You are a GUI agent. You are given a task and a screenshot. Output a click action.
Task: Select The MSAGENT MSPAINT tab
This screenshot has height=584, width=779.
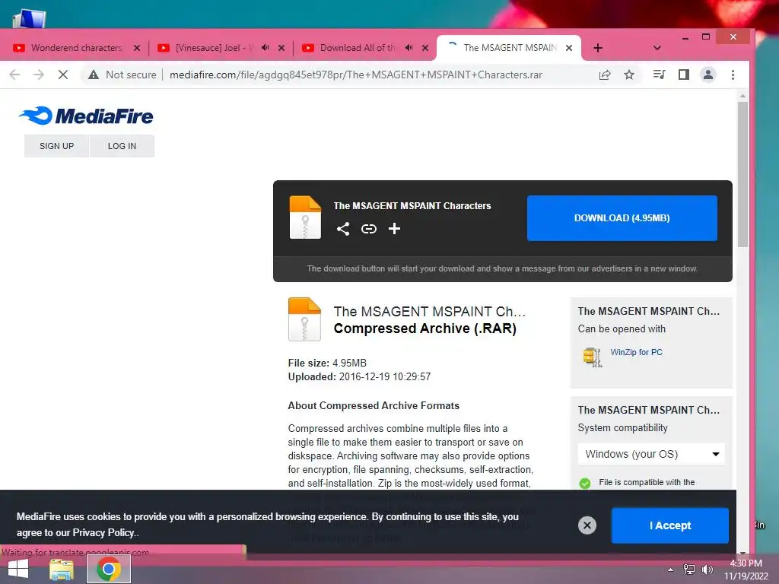tap(510, 48)
